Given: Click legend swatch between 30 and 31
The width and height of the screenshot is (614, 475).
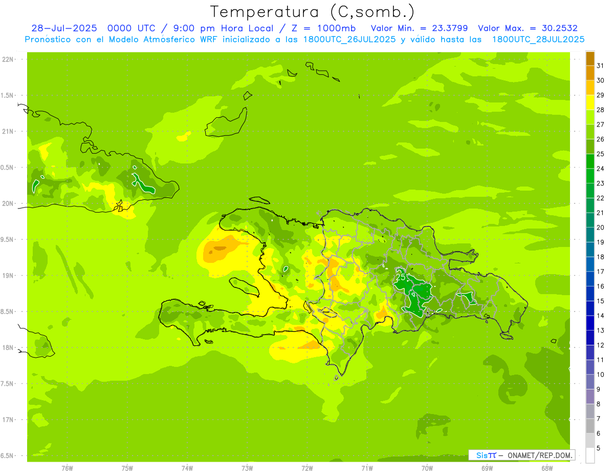Looking at the screenshot, I should (x=590, y=73).
